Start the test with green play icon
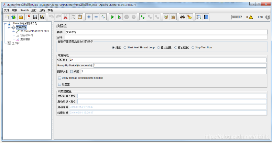This screenshot has width=272, height=143. [x=112, y=17]
